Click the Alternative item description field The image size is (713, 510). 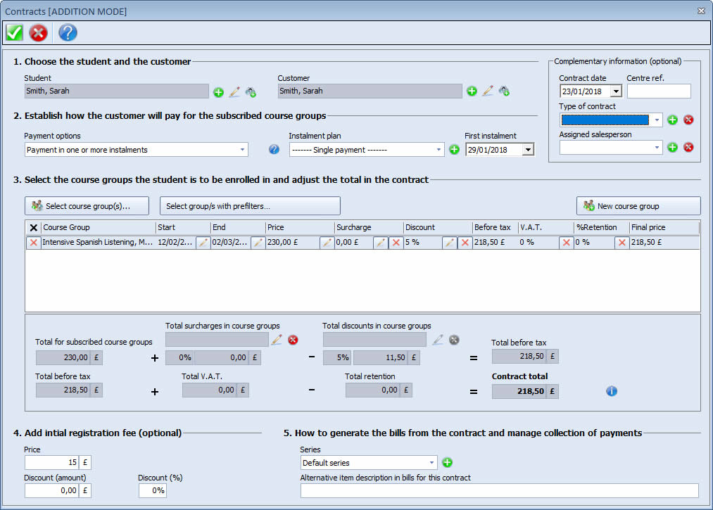(499, 490)
